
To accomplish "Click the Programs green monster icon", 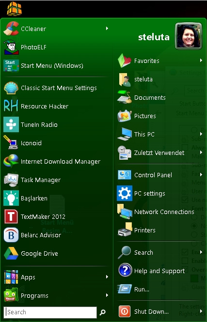I will click(x=11, y=295).
